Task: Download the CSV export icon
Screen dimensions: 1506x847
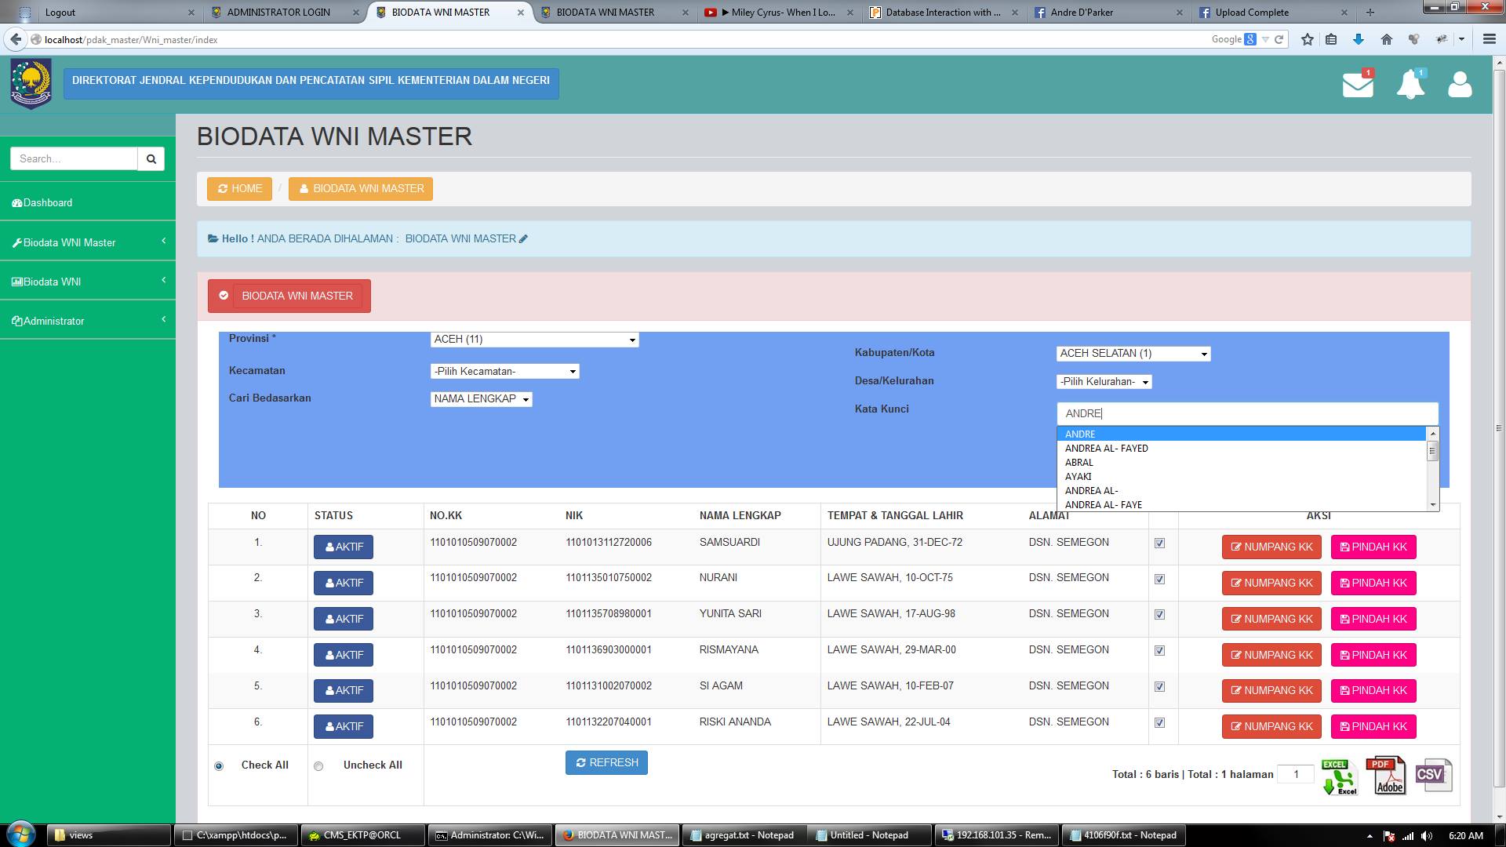Action: click(1433, 775)
